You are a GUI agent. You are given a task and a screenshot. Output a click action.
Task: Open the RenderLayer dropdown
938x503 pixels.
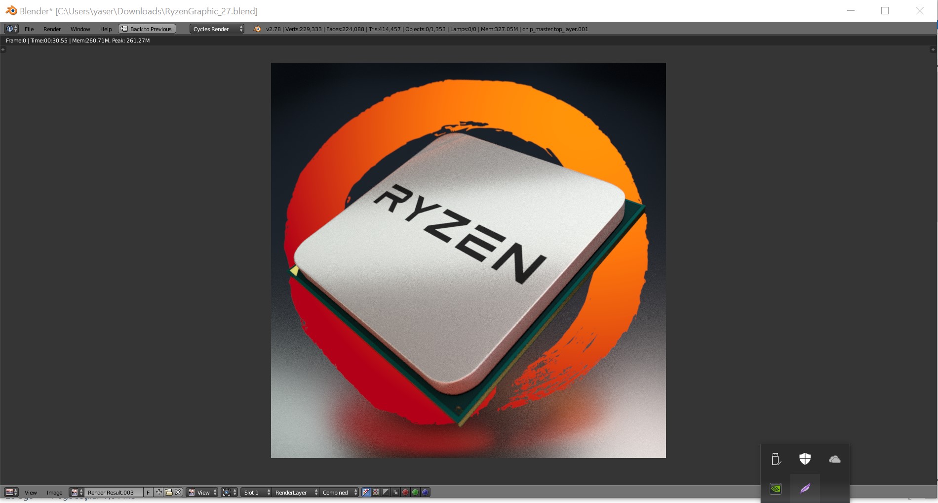(x=295, y=492)
